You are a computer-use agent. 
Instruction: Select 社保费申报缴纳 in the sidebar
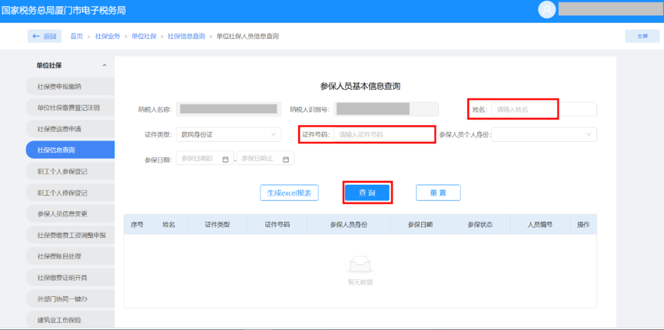click(x=70, y=86)
